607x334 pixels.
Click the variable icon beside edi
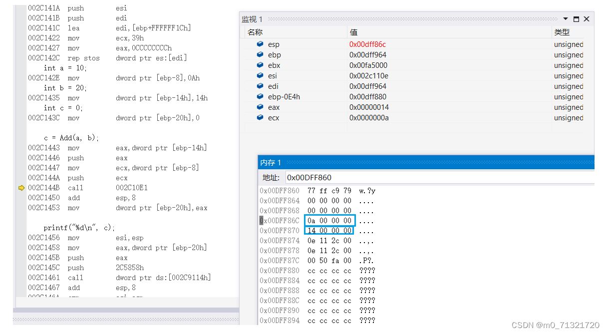click(260, 86)
